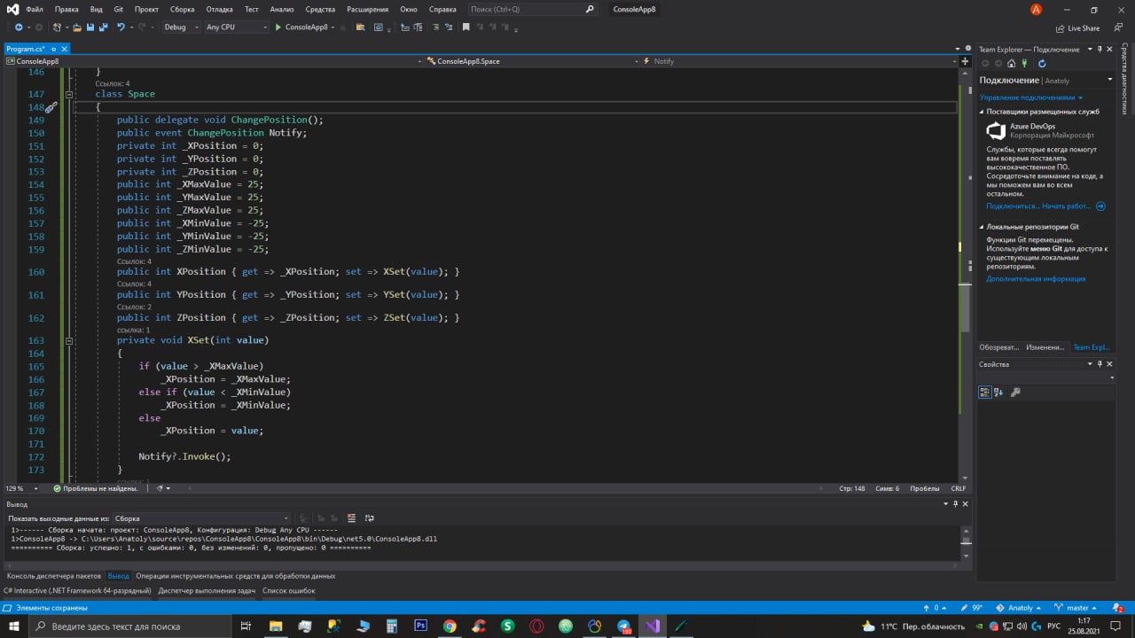Open the output source dropdown showing Сборка

click(x=201, y=518)
